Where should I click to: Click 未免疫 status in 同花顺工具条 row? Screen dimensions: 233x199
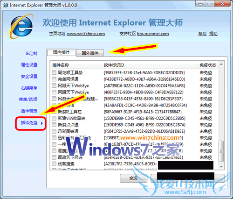[206, 73]
